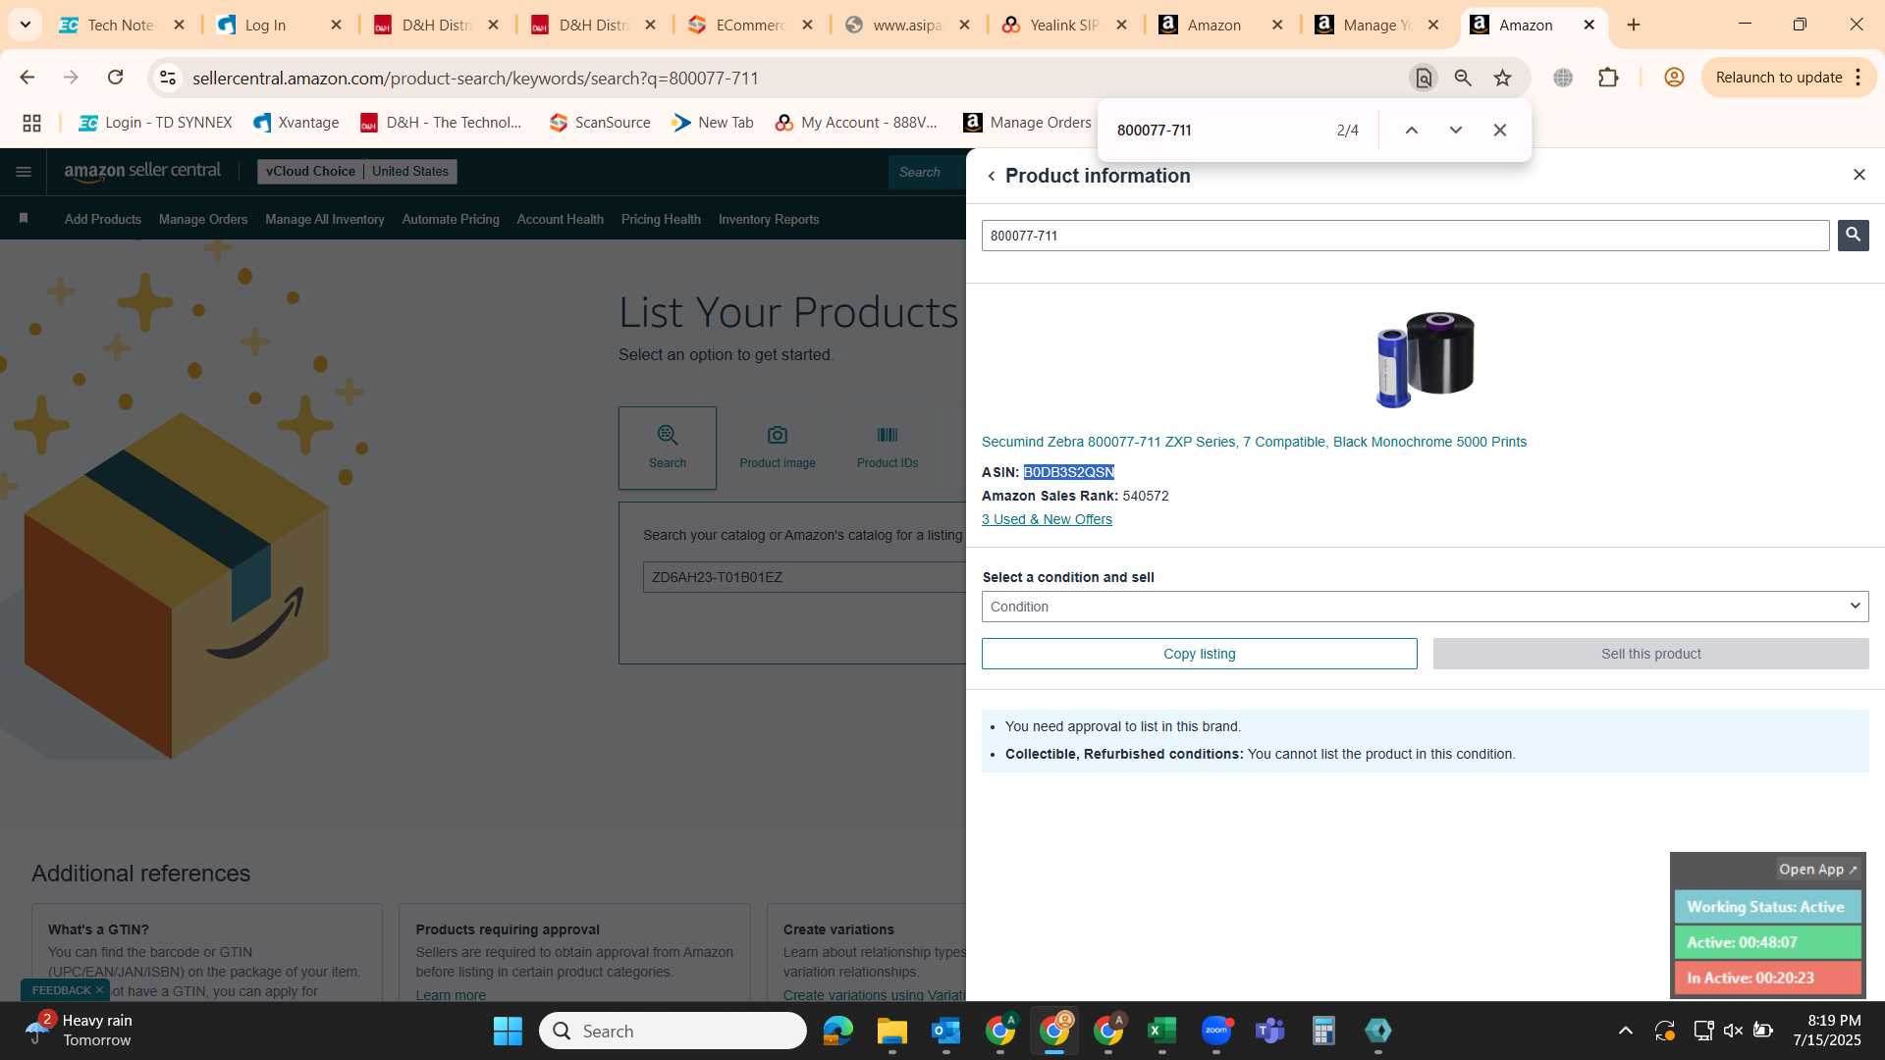Image resolution: width=1885 pixels, height=1060 pixels.
Task: Open Outlook from the taskbar
Action: click(945, 1031)
